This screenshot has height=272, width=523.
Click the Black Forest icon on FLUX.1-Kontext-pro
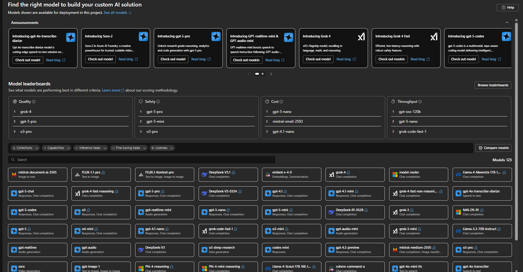click(141, 175)
